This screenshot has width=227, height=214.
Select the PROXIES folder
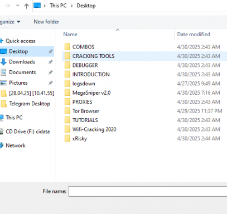point(82,102)
